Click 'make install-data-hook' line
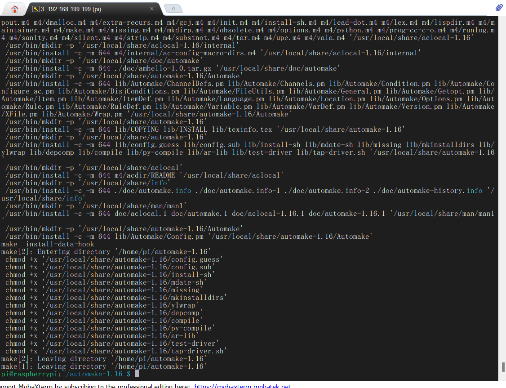 coord(48,244)
